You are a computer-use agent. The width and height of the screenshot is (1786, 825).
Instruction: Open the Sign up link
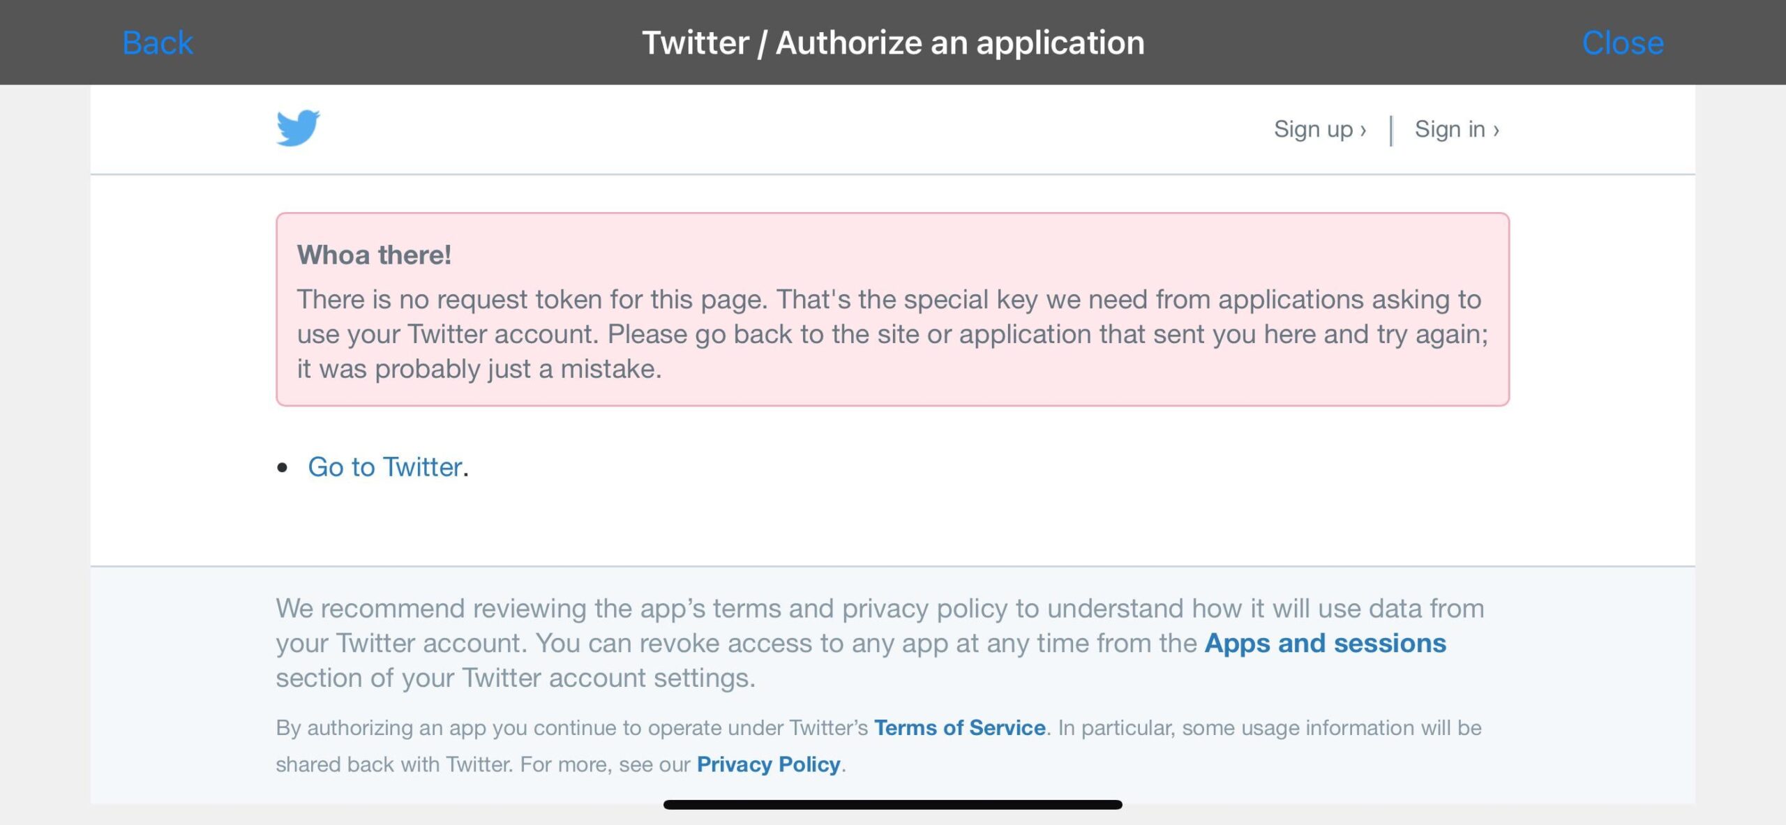click(x=1320, y=130)
